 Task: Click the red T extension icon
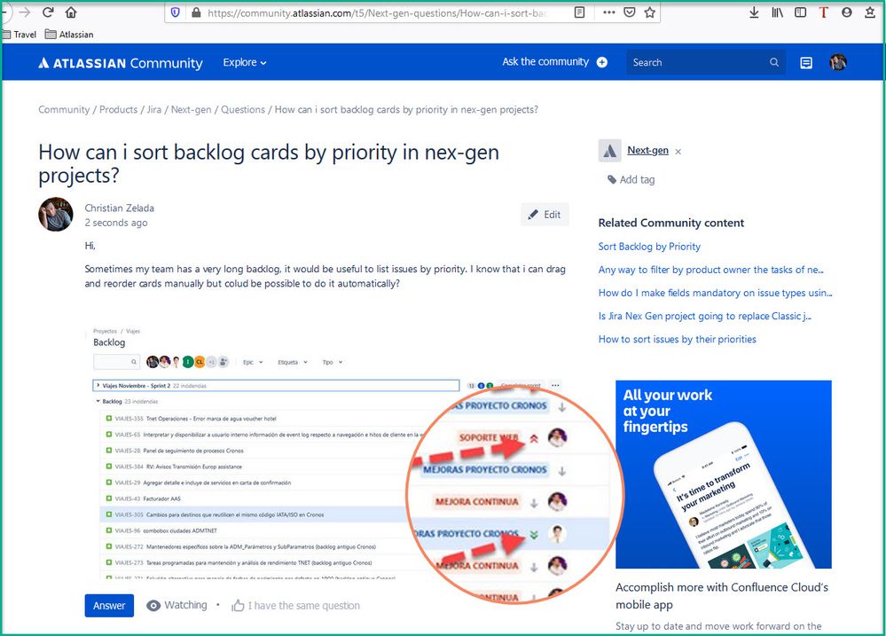pos(823,12)
